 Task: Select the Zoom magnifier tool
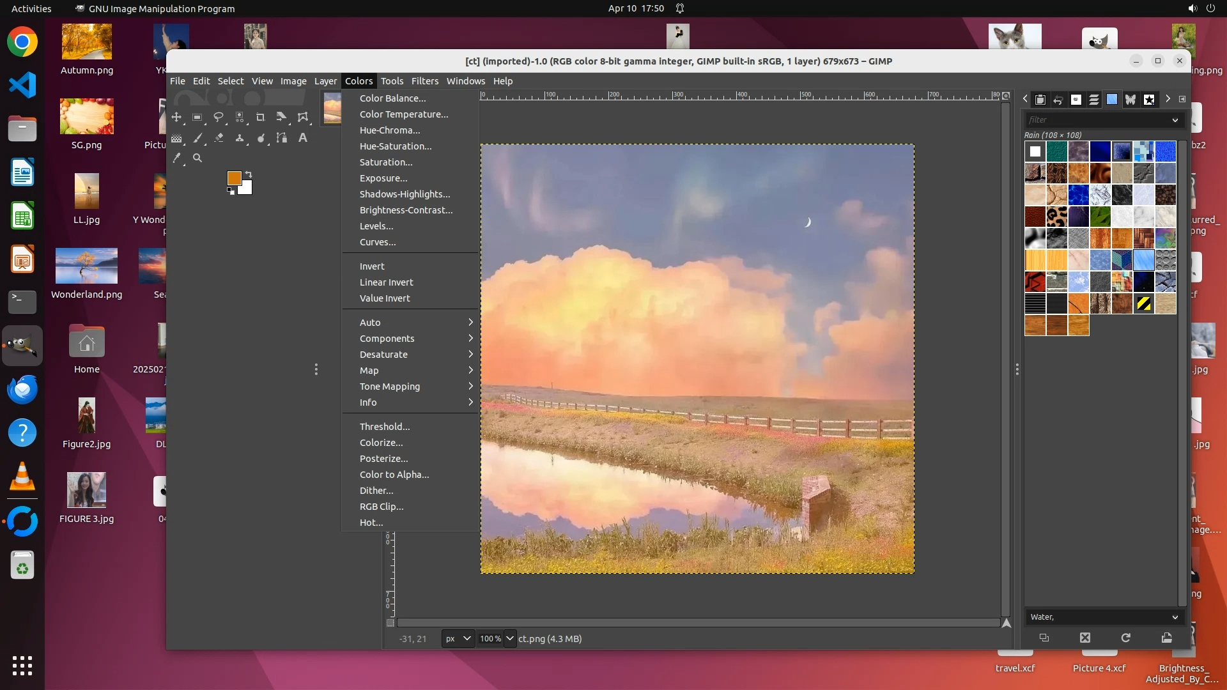[x=197, y=158]
